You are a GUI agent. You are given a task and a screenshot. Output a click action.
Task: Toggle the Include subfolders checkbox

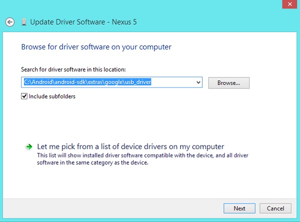click(24, 96)
